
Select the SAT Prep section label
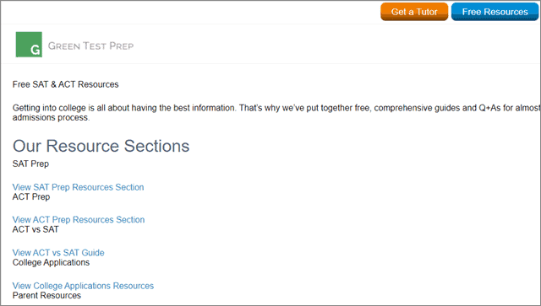30,164
